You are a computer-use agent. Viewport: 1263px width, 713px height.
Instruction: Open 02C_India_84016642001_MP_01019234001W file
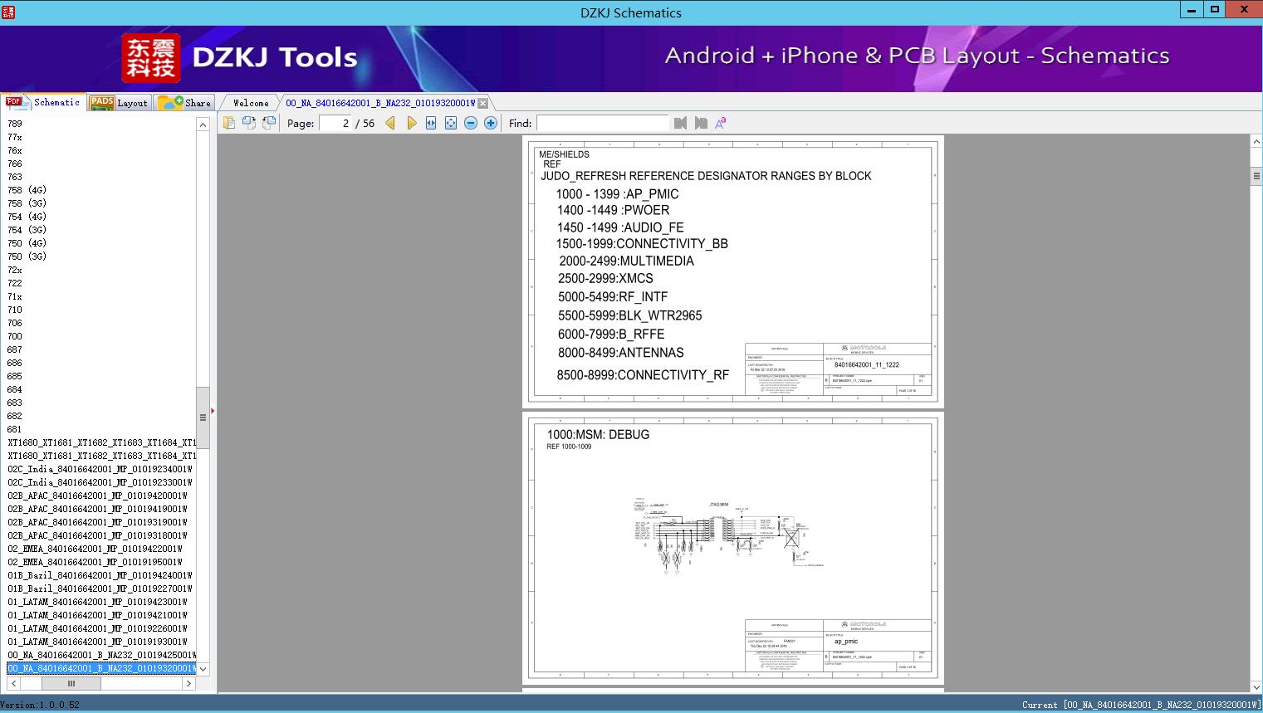click(x=100, y=469)
